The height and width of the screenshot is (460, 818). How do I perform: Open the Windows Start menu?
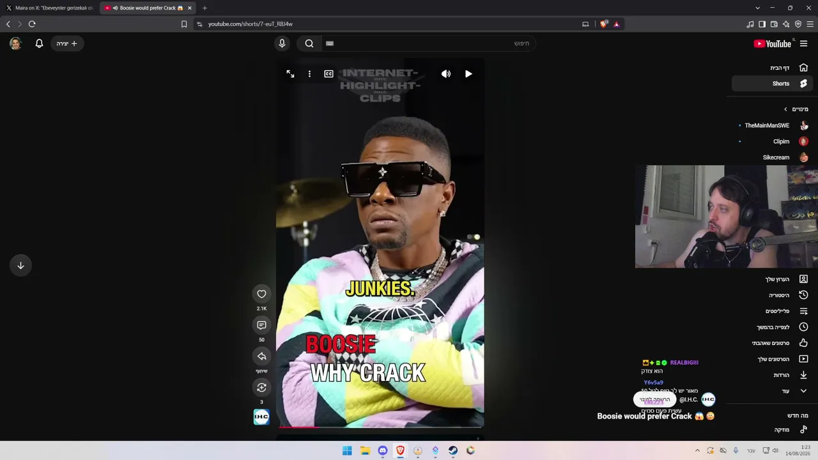point(347,450)
